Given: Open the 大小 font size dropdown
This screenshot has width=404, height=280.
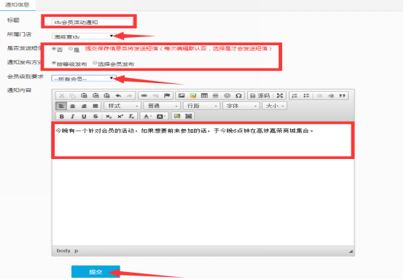Looking at the screenshot, I should click(x=274, y=106).
